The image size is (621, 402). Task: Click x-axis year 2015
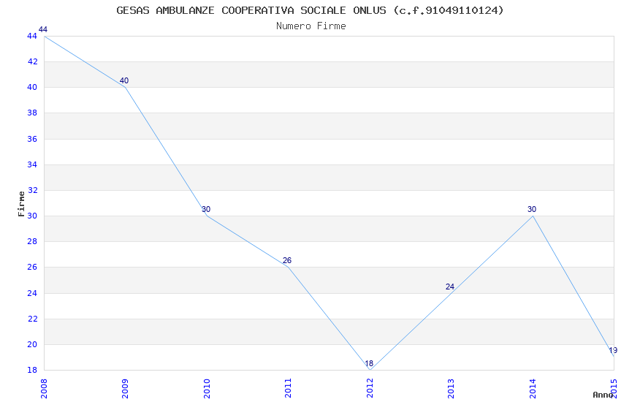point(614,389)
